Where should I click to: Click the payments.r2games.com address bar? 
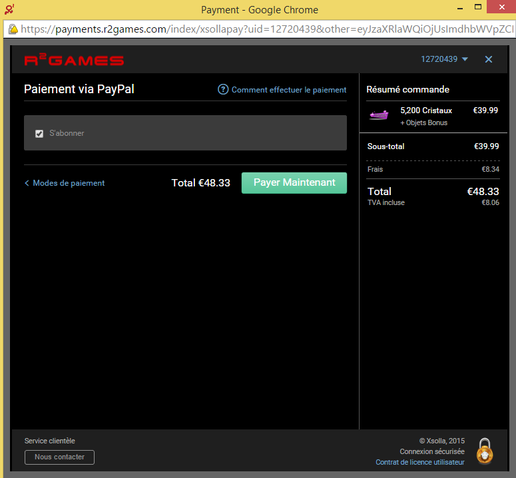pyautogui.click(x=266, y=29)
